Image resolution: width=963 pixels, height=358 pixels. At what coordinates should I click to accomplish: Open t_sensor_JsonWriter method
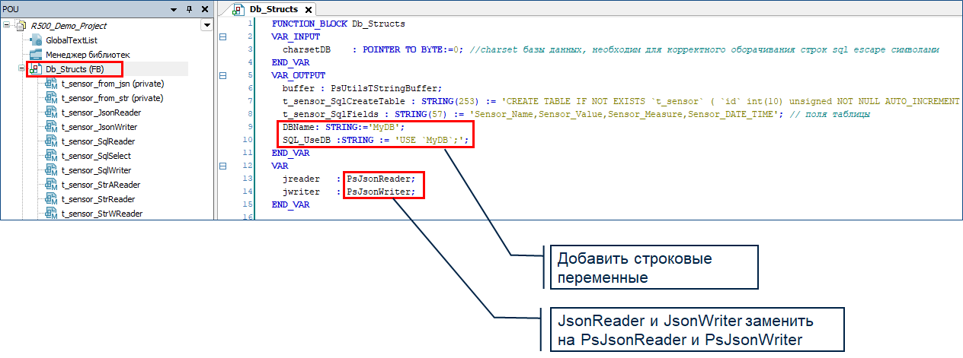tap(99, 127)
